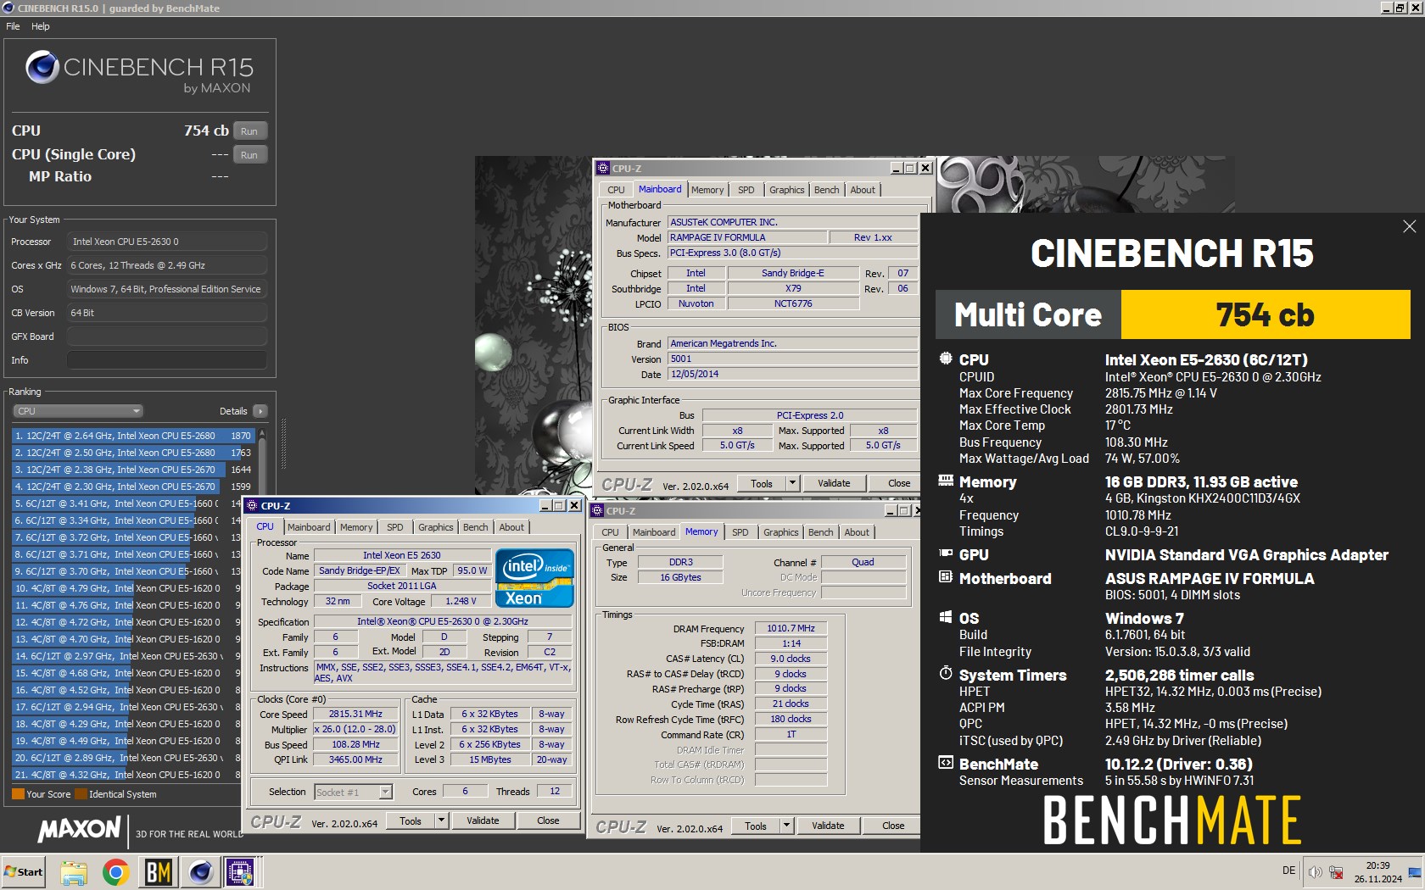Open Windows Explorer from the taskbar
Screen dimensions: 1425x890
click(x=73, y=872)
